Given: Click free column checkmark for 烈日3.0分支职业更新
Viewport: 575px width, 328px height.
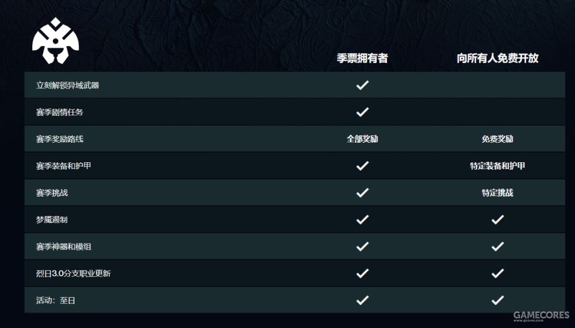Looking at the screenshot, I should 497,273.
